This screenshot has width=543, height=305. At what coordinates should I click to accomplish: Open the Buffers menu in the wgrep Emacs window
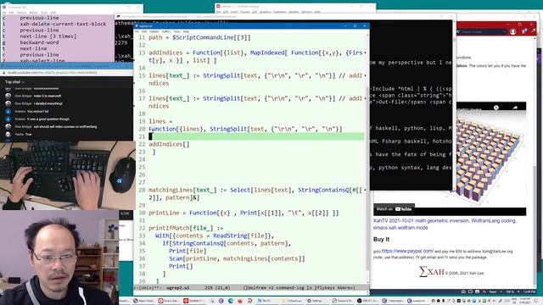coord(166,31)
